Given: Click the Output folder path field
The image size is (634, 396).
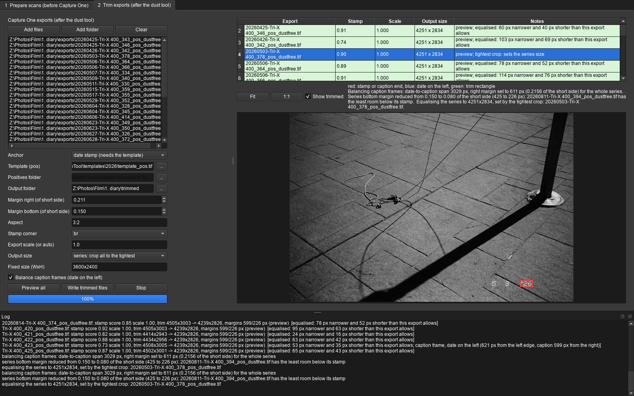Looking at the screenshot, I should (x=113, y=188).
